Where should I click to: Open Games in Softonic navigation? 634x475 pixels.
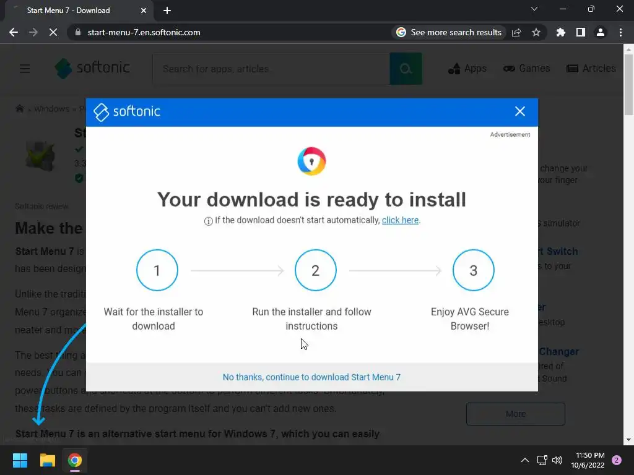click(526, 69)
